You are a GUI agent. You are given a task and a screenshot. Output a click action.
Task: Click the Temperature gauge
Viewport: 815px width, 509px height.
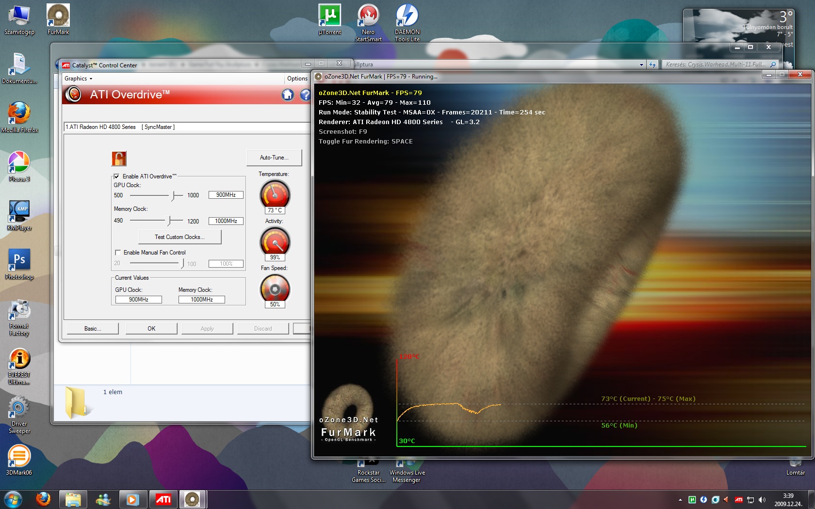tap(275, 194)
